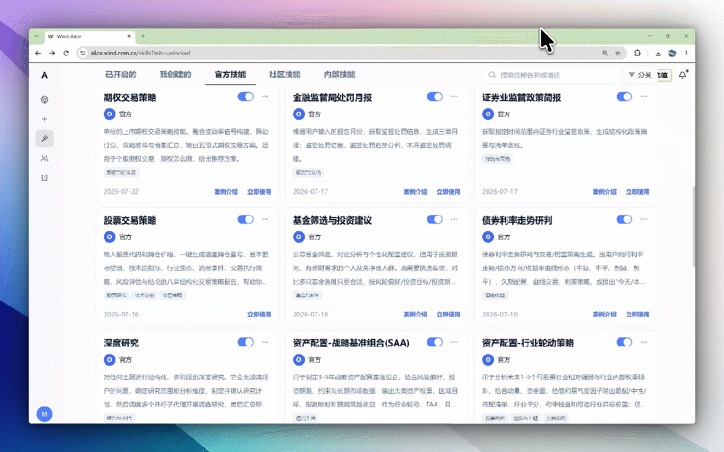Click the user avatar M icon
This screenshot has height=452, width=724.
44,415
